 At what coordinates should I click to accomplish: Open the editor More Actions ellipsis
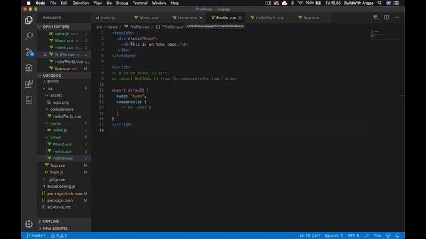(397, 18)
